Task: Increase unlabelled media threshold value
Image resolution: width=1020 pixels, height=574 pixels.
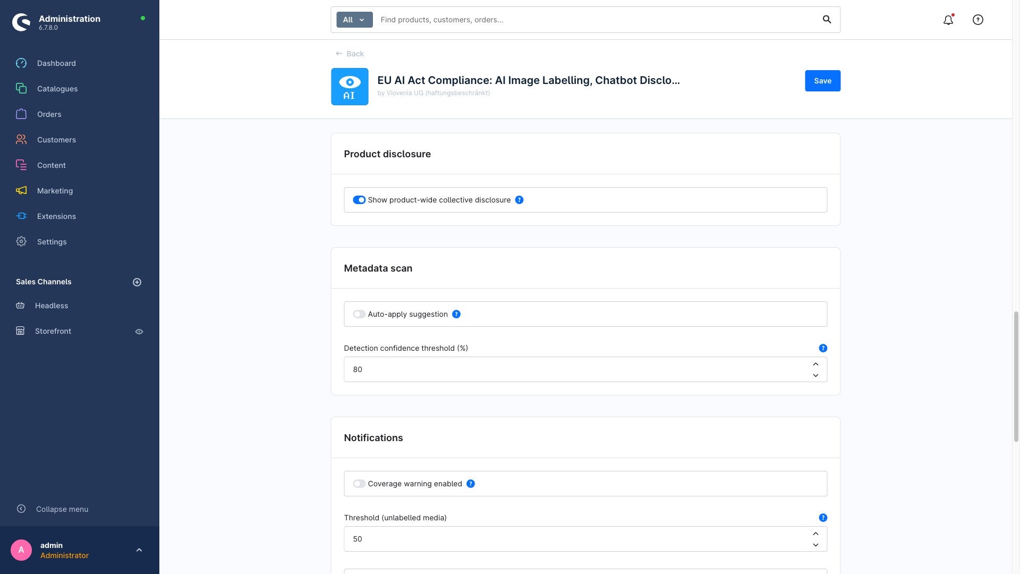Action: pyautogui.click(x=815, y=534)
